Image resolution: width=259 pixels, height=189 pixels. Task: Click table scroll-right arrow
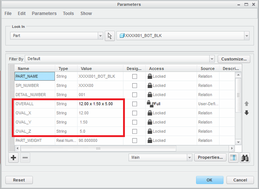(x=232, y=148)
